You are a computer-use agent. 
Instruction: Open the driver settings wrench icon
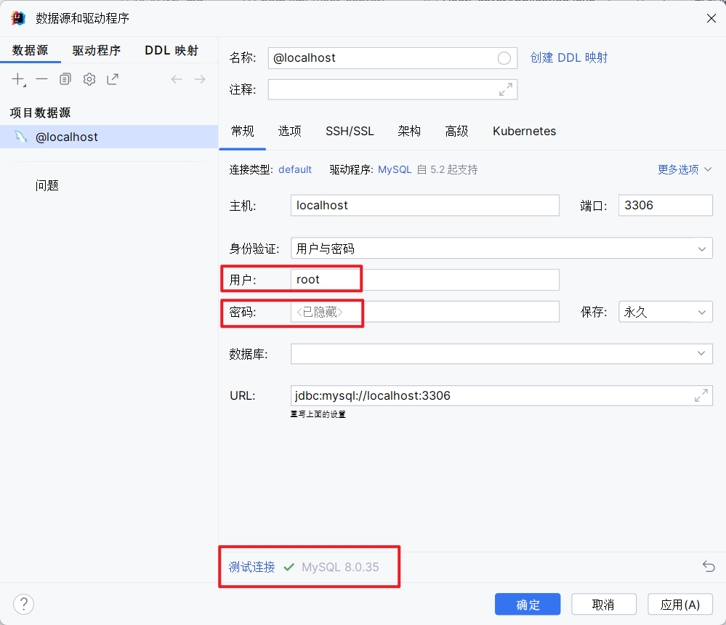[89, 79]
